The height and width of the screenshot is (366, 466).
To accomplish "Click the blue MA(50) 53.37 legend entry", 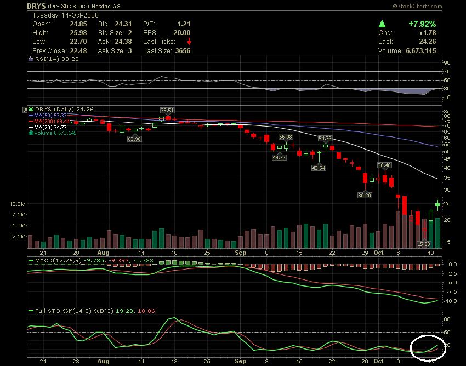I will click(48, 115).
